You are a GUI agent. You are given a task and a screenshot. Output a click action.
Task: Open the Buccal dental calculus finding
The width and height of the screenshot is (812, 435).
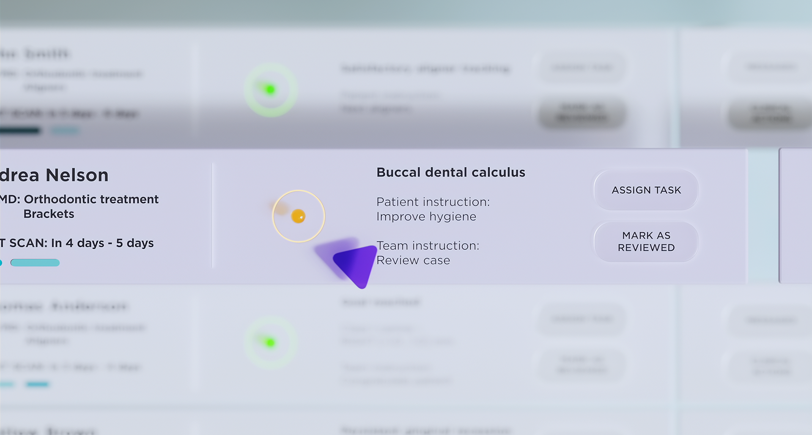pos(451,172)
